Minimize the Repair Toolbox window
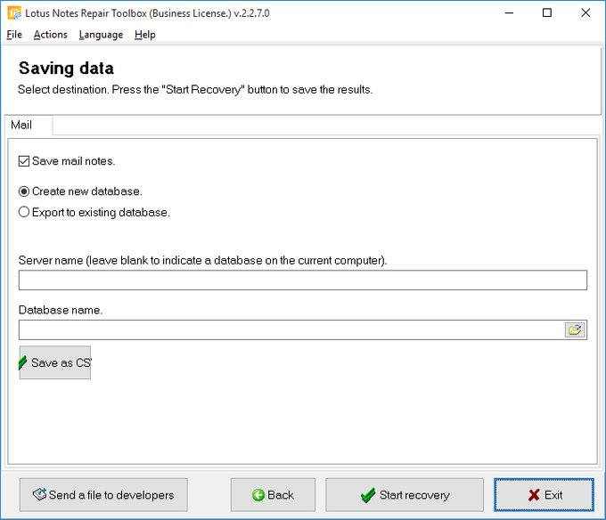 click(x=510, y=13)
